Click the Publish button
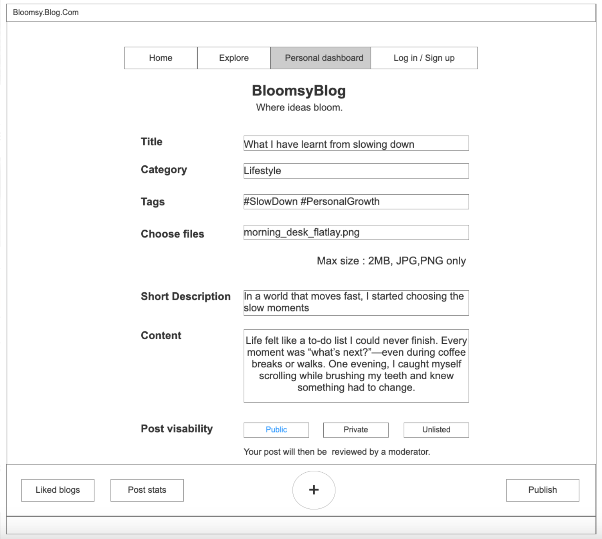 tap(543, 490)
